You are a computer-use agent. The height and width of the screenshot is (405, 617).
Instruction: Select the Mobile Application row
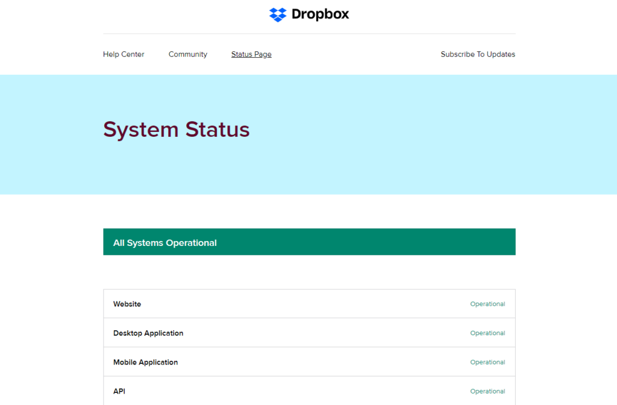(x=309, y=362)
